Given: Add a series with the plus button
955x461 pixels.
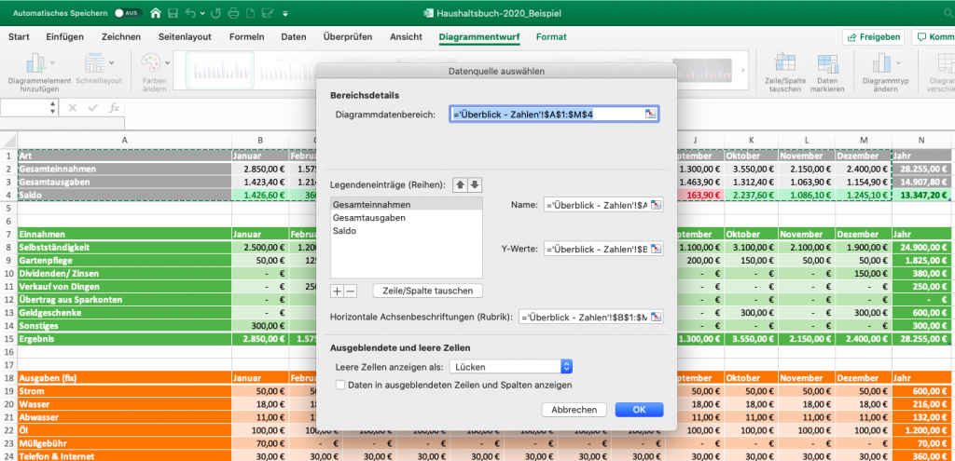Looking at the screenshot, I should (x=337, y=292).
